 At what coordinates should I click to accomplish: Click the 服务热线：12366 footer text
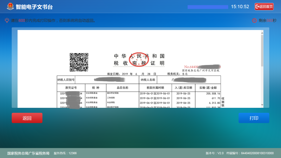[65, 153]
